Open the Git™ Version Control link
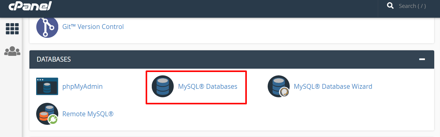 pyautogui.click(x=93, y=27)
